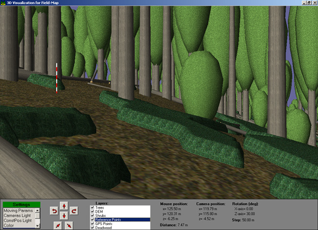
Task: Uncheck the Shrubs layer
Action: point(92,216)
